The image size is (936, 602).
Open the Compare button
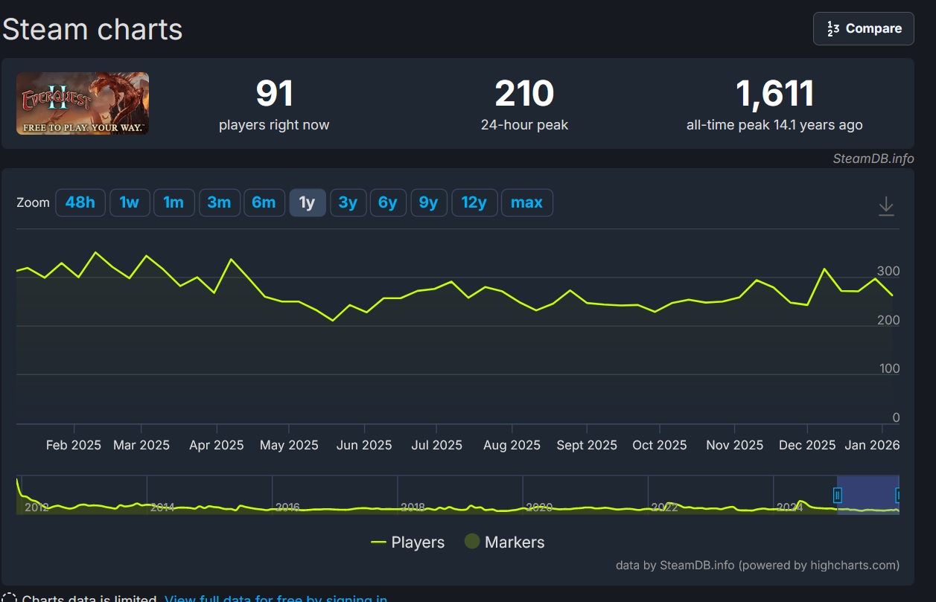[864, 28]
